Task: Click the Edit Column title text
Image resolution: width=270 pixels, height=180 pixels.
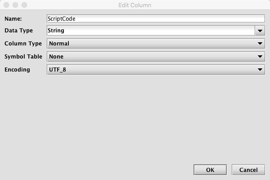Action: [135, 5]
